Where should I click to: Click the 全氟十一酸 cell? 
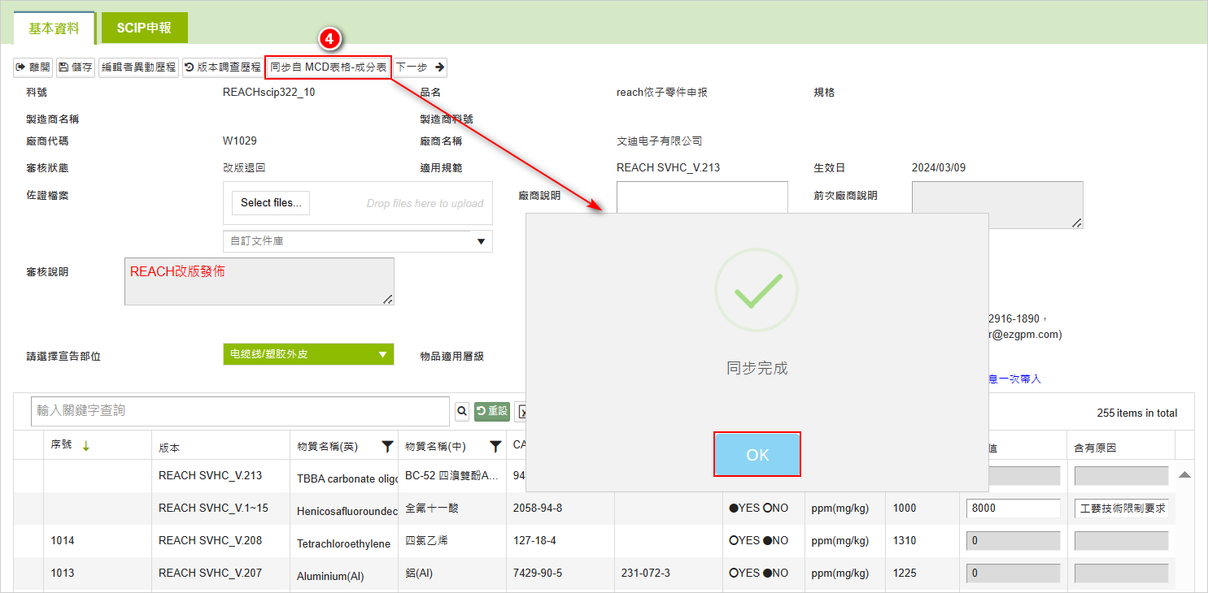(x=432, y=509)
